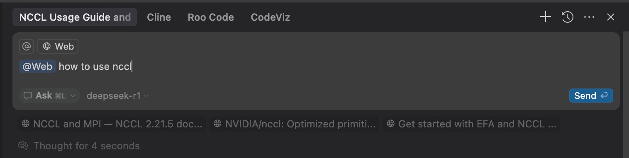
Task: Open the Ask mode dropdown
Action: [49, 96]
